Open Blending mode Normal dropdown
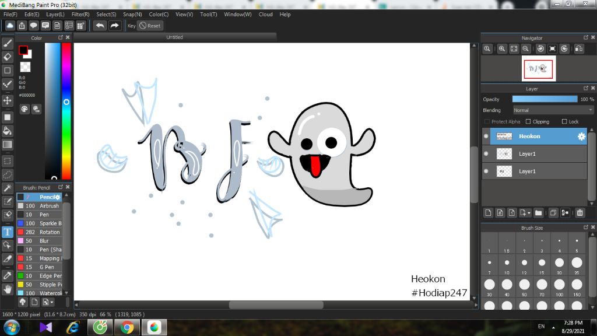597x336 pixels. point(553,110)
